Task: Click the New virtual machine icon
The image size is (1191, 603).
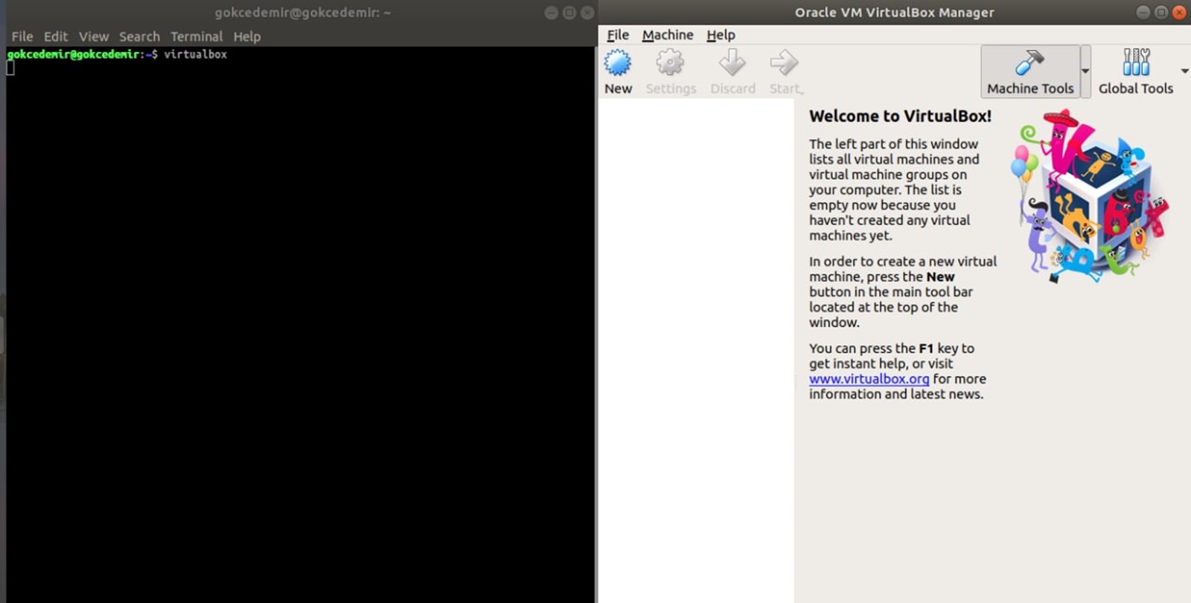Action: tap(617, 63)
